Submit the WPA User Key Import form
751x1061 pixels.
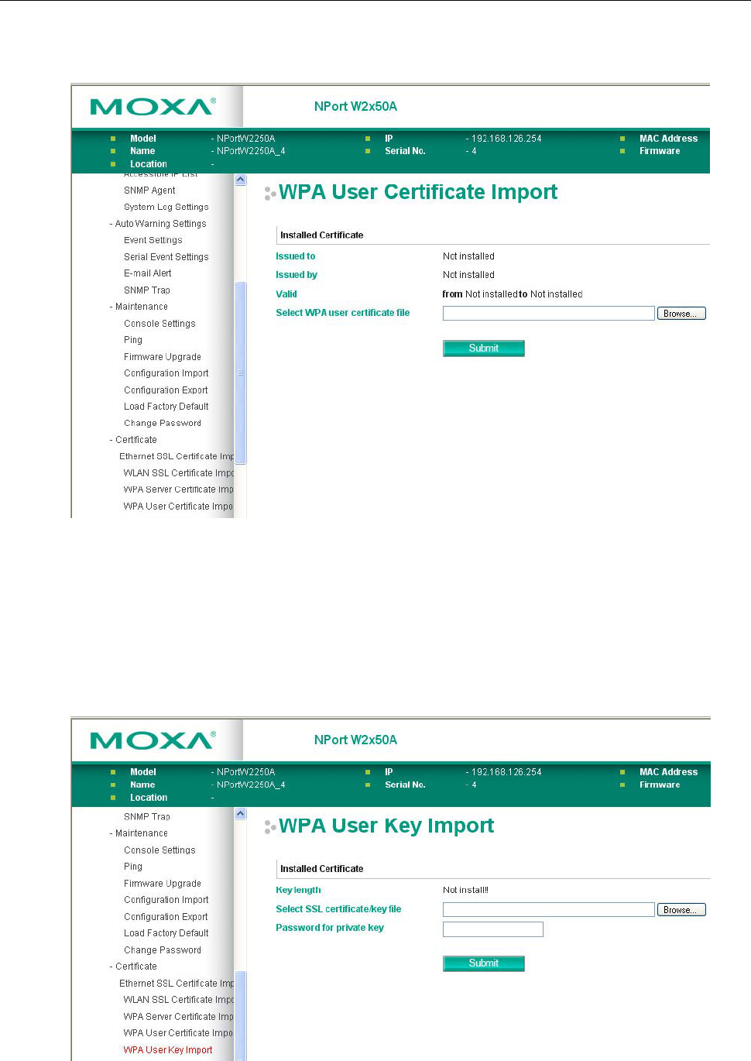pyautogui.click(x=484, y=963)
